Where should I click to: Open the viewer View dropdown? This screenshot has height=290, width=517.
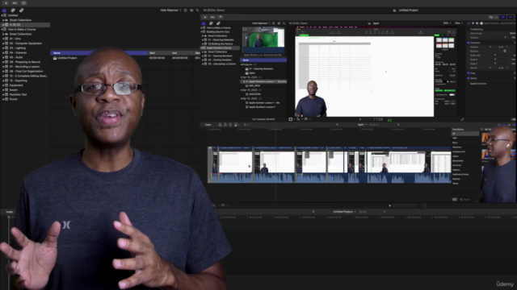click(459, 23)
